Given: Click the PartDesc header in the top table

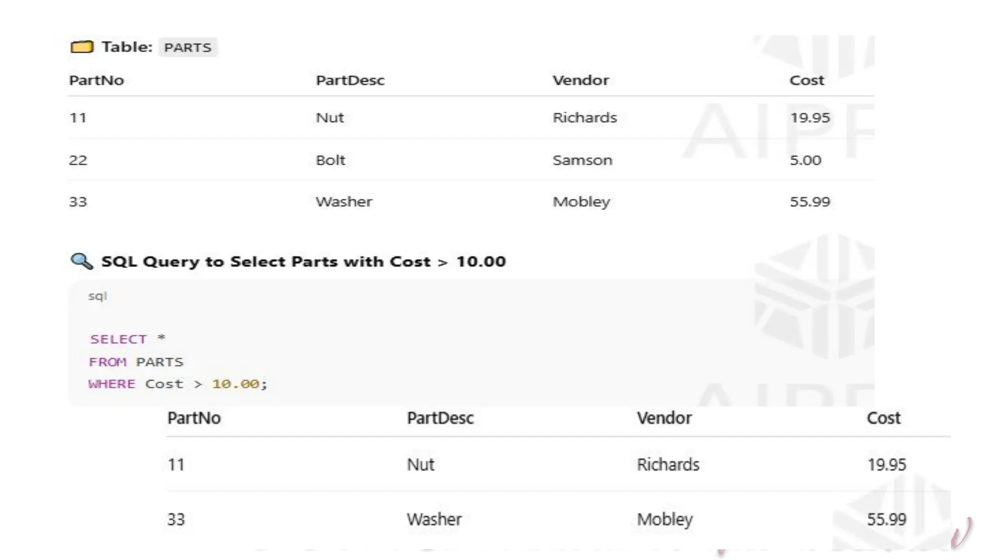Looking at the screenshot, I should point(350,80).
